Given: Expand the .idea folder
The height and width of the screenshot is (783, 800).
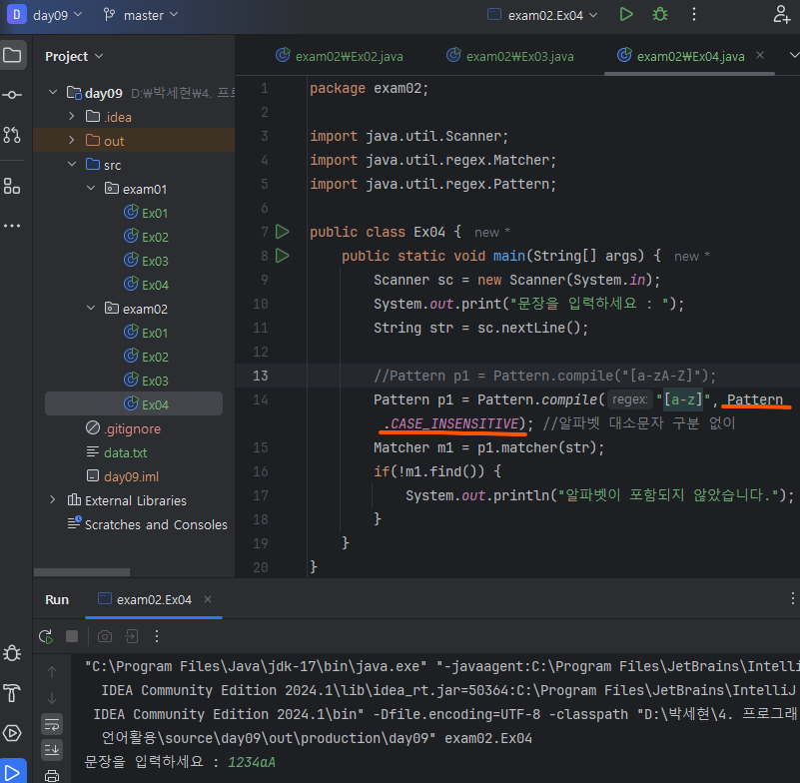Looking at the screenshot, I should click(72, 117).
